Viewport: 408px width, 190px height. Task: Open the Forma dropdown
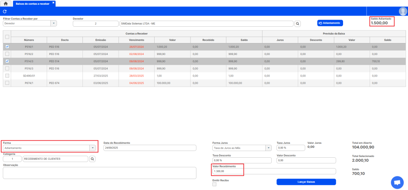tap(93, 148)
